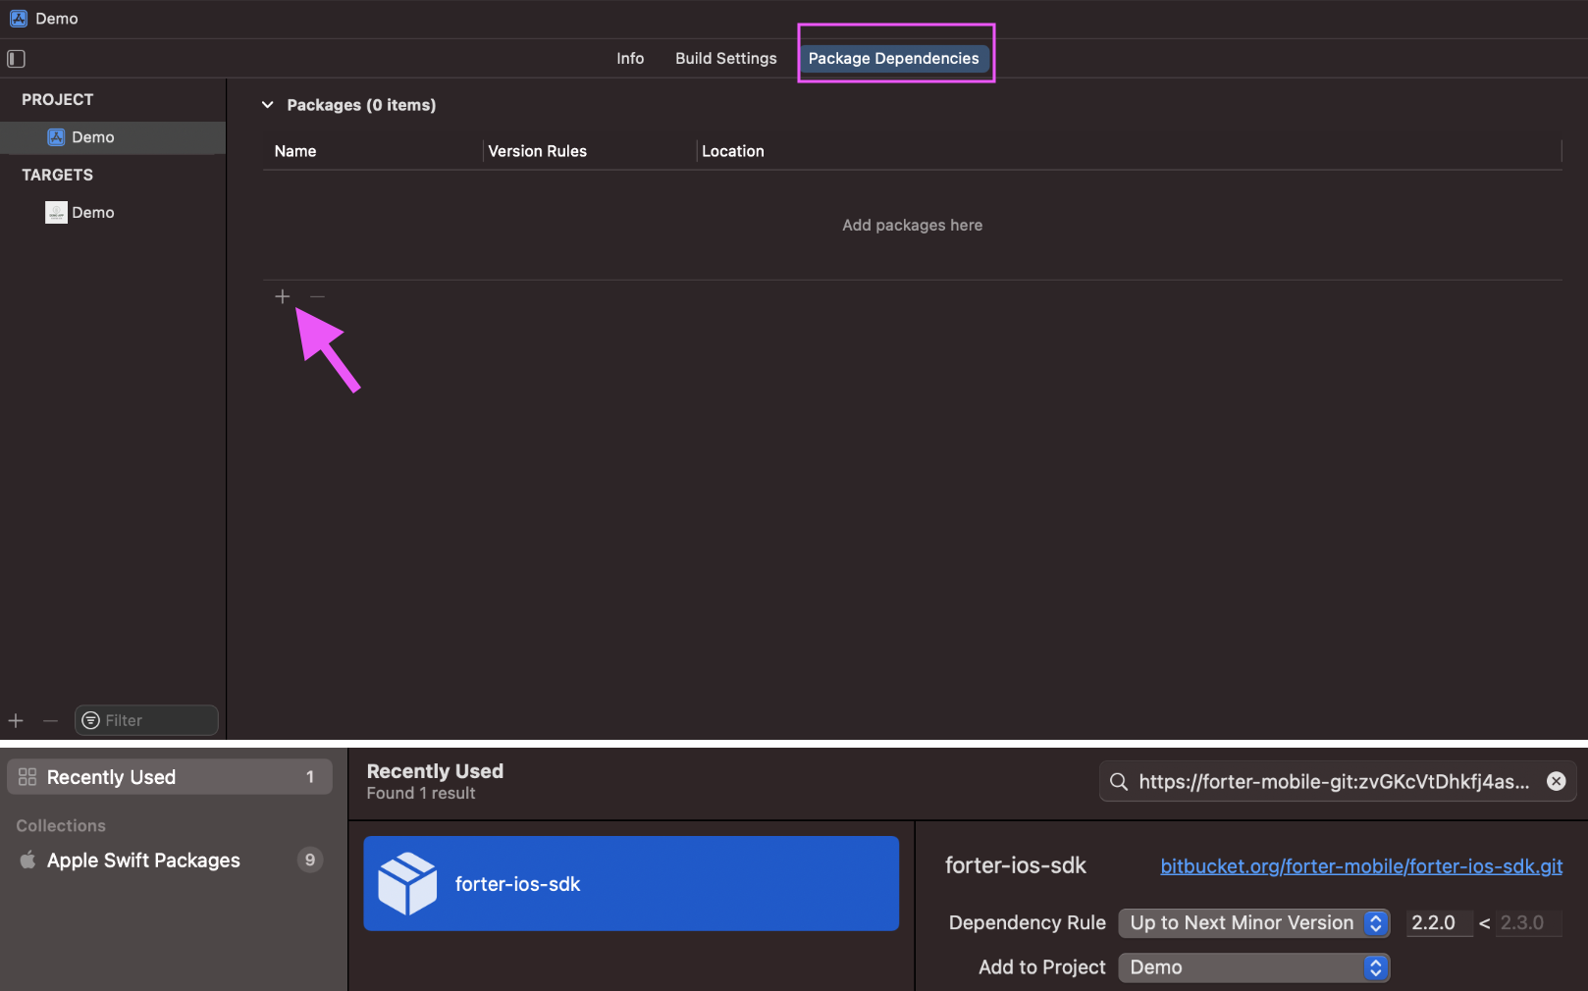Edit the minimum version 2.2.0 field
The image size is (1588, 991).
coord(1439,923)
